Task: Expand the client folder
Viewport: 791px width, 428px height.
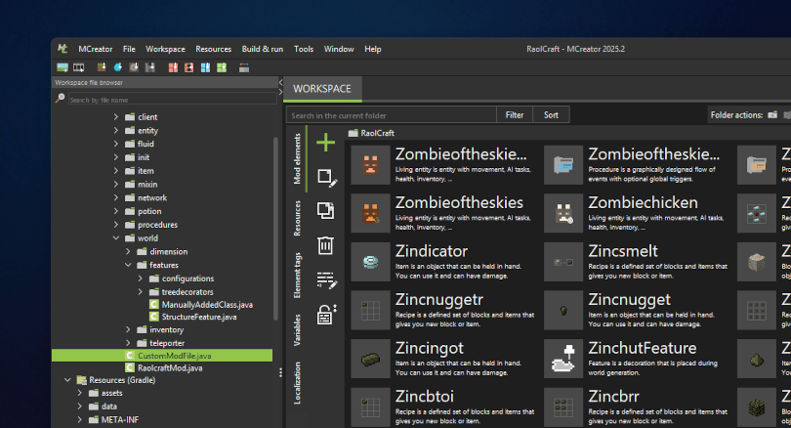Action: click(x=116, y=116)
